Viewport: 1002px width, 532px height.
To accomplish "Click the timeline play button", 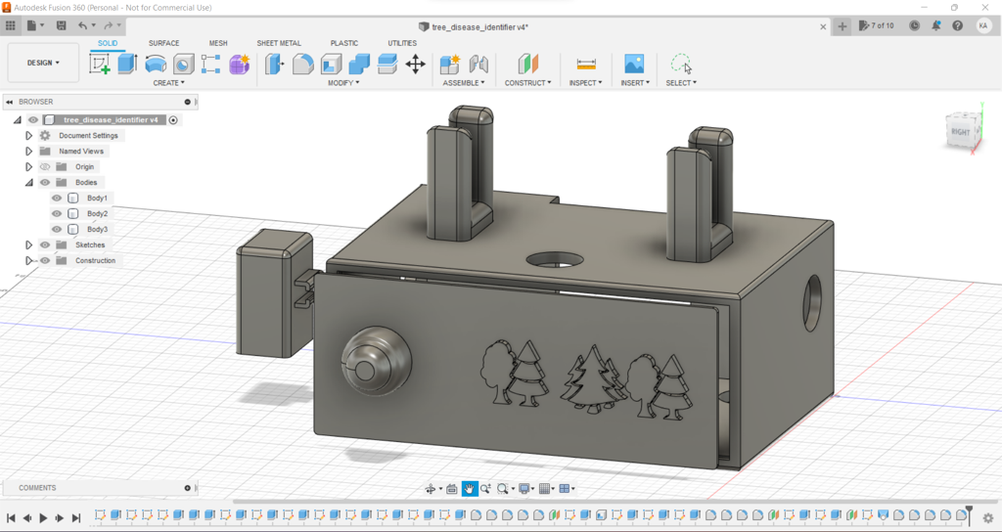I will click(43, 518).
